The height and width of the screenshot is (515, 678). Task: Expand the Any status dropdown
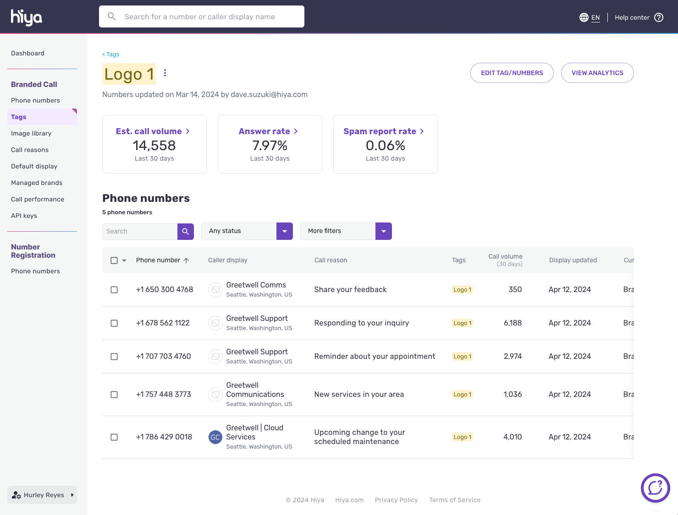click(284, 231)
